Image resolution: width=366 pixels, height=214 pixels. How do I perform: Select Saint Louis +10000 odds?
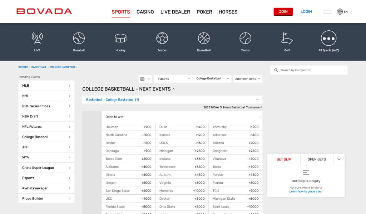235,207
